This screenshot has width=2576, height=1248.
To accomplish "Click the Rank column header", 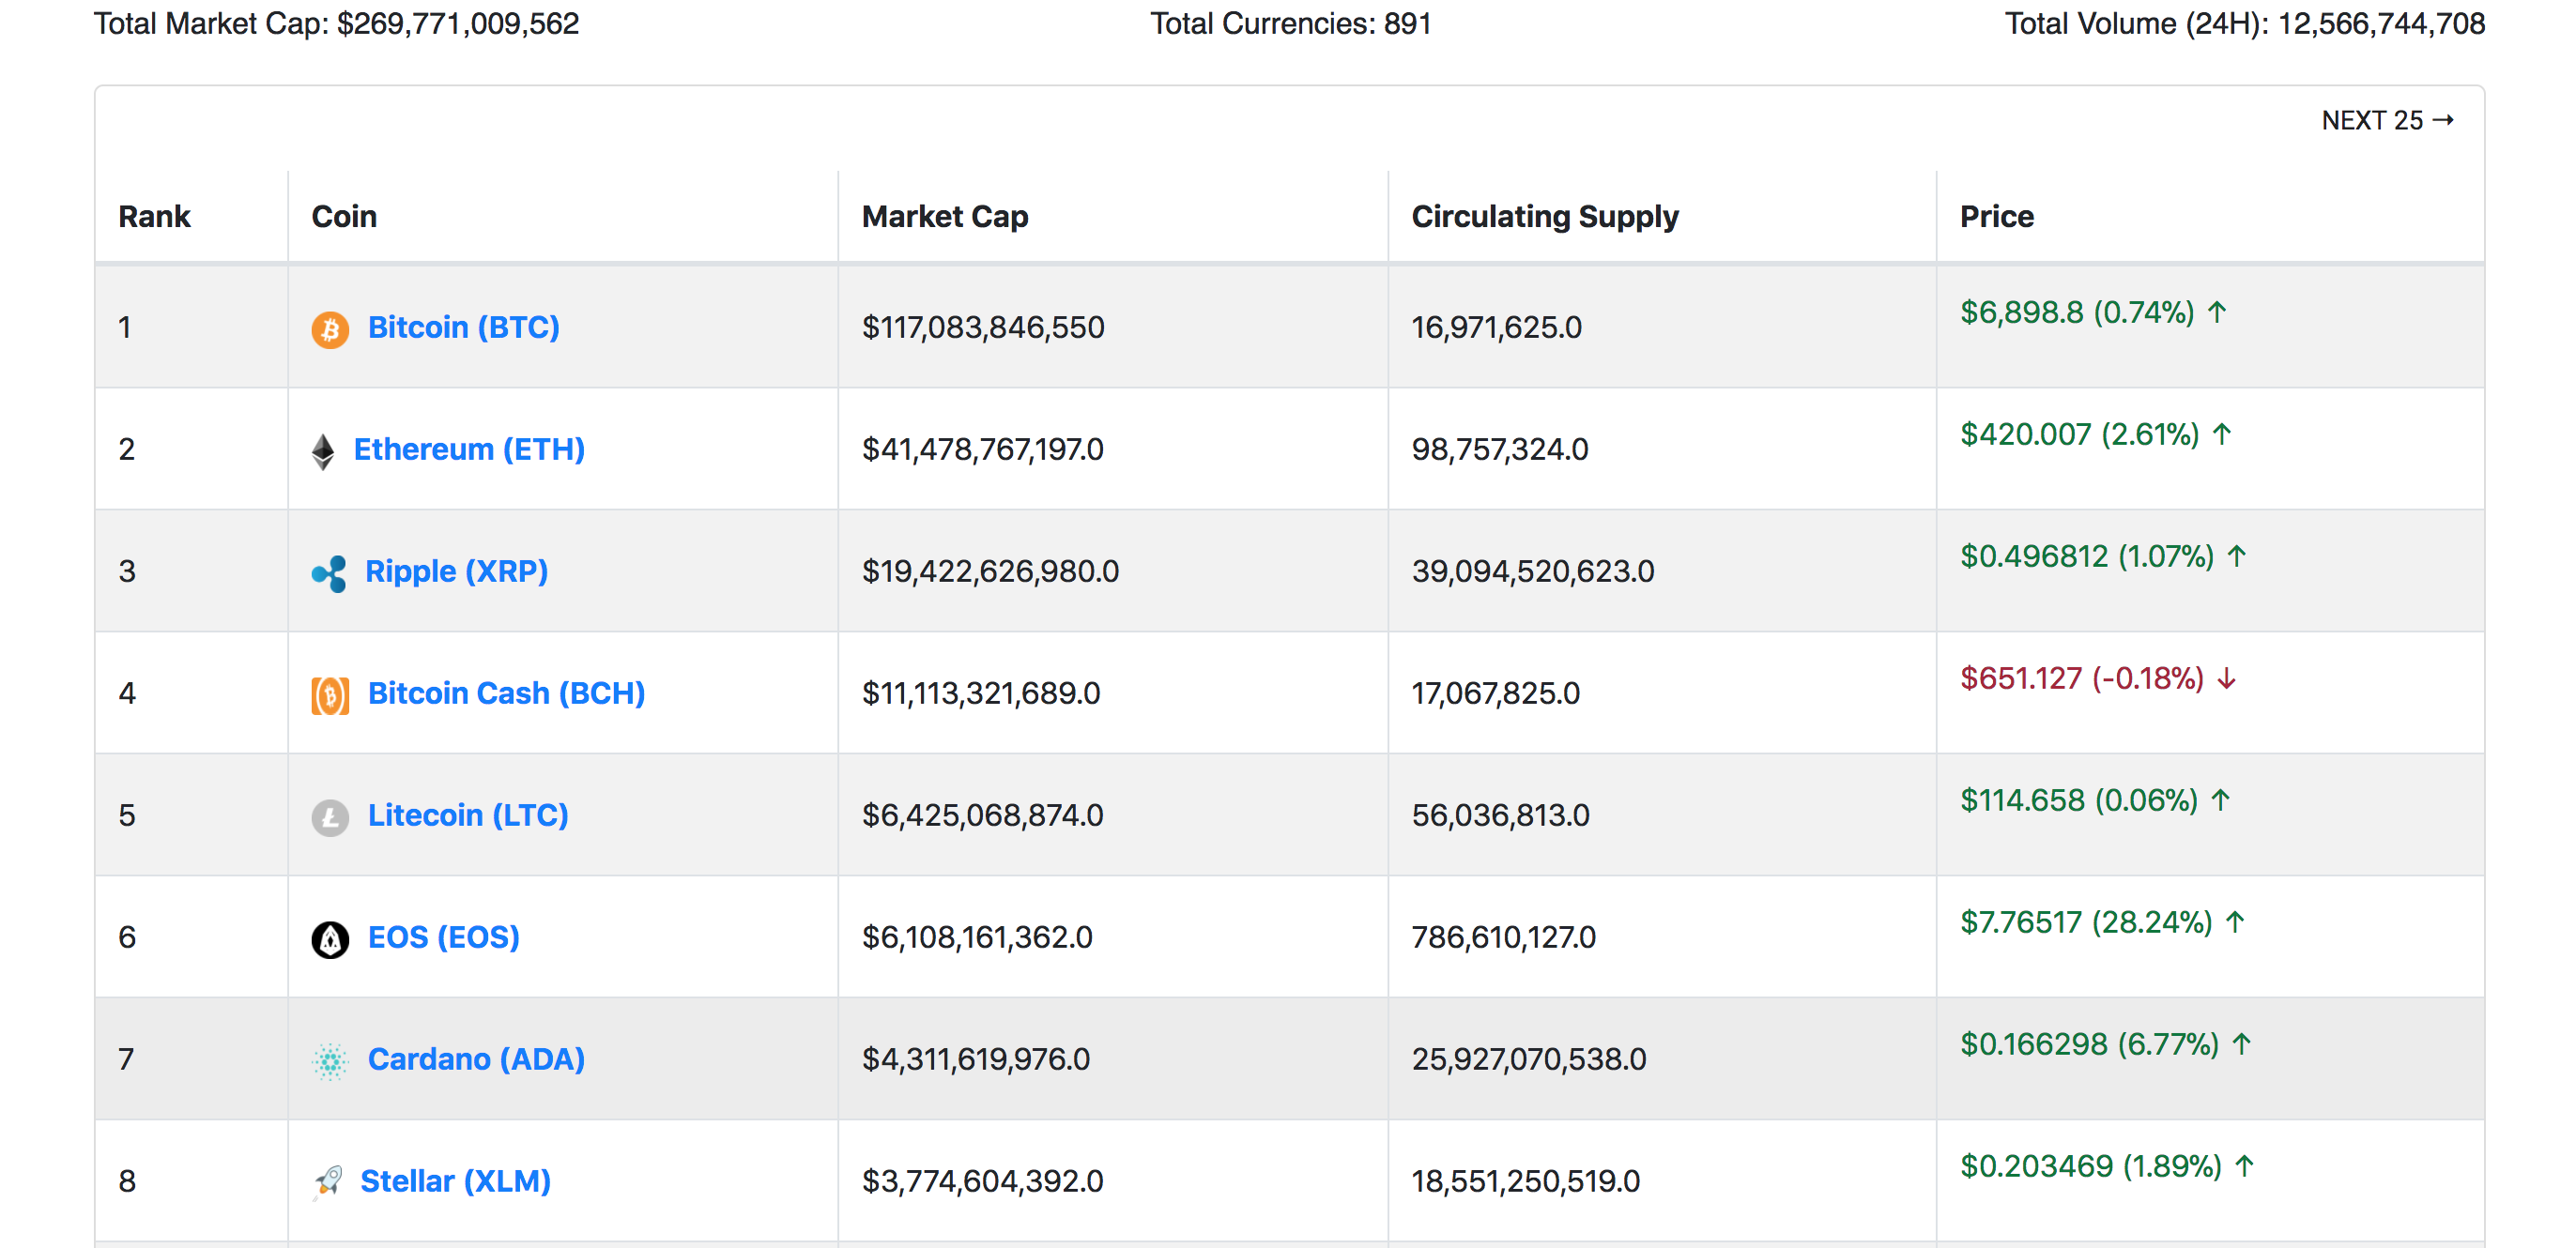I will (154, 217).
